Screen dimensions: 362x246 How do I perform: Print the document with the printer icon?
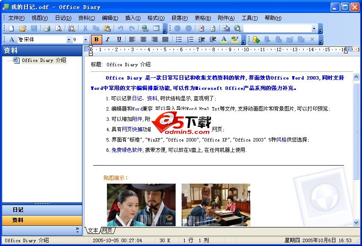(47, 28)
